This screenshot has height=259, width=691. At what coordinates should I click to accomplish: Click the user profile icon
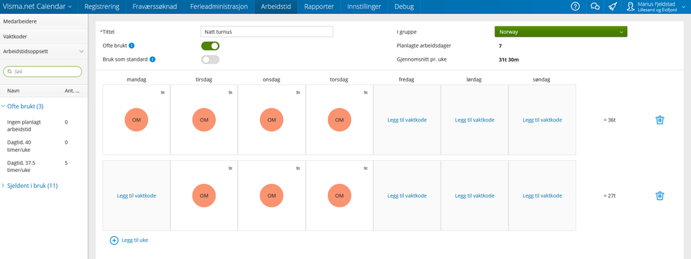click(631, 7)
